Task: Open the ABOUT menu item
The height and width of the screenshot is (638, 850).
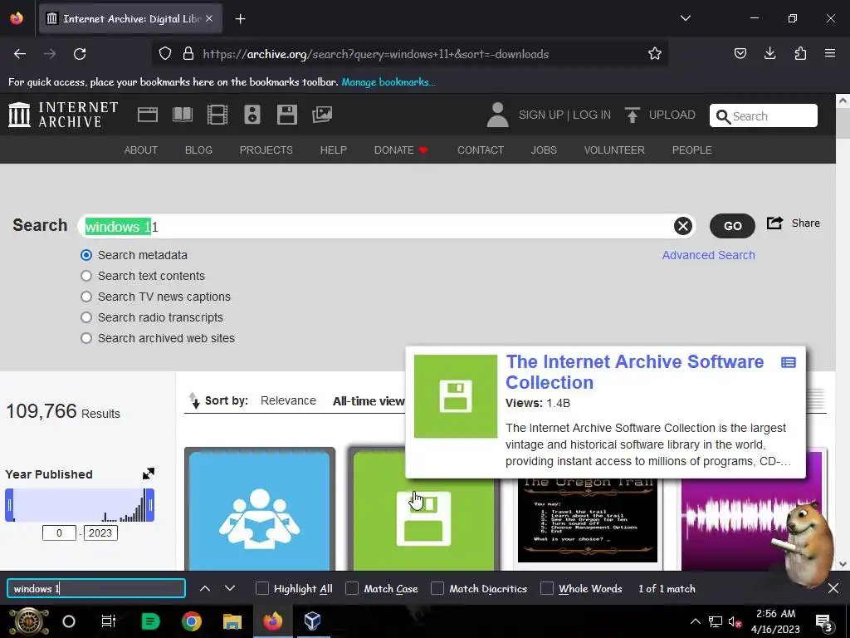Action: [140, 150]
